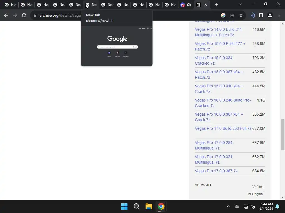Screen dimensions: 285x213
Task: View site info via the lock icon
Action: [35, 16]
